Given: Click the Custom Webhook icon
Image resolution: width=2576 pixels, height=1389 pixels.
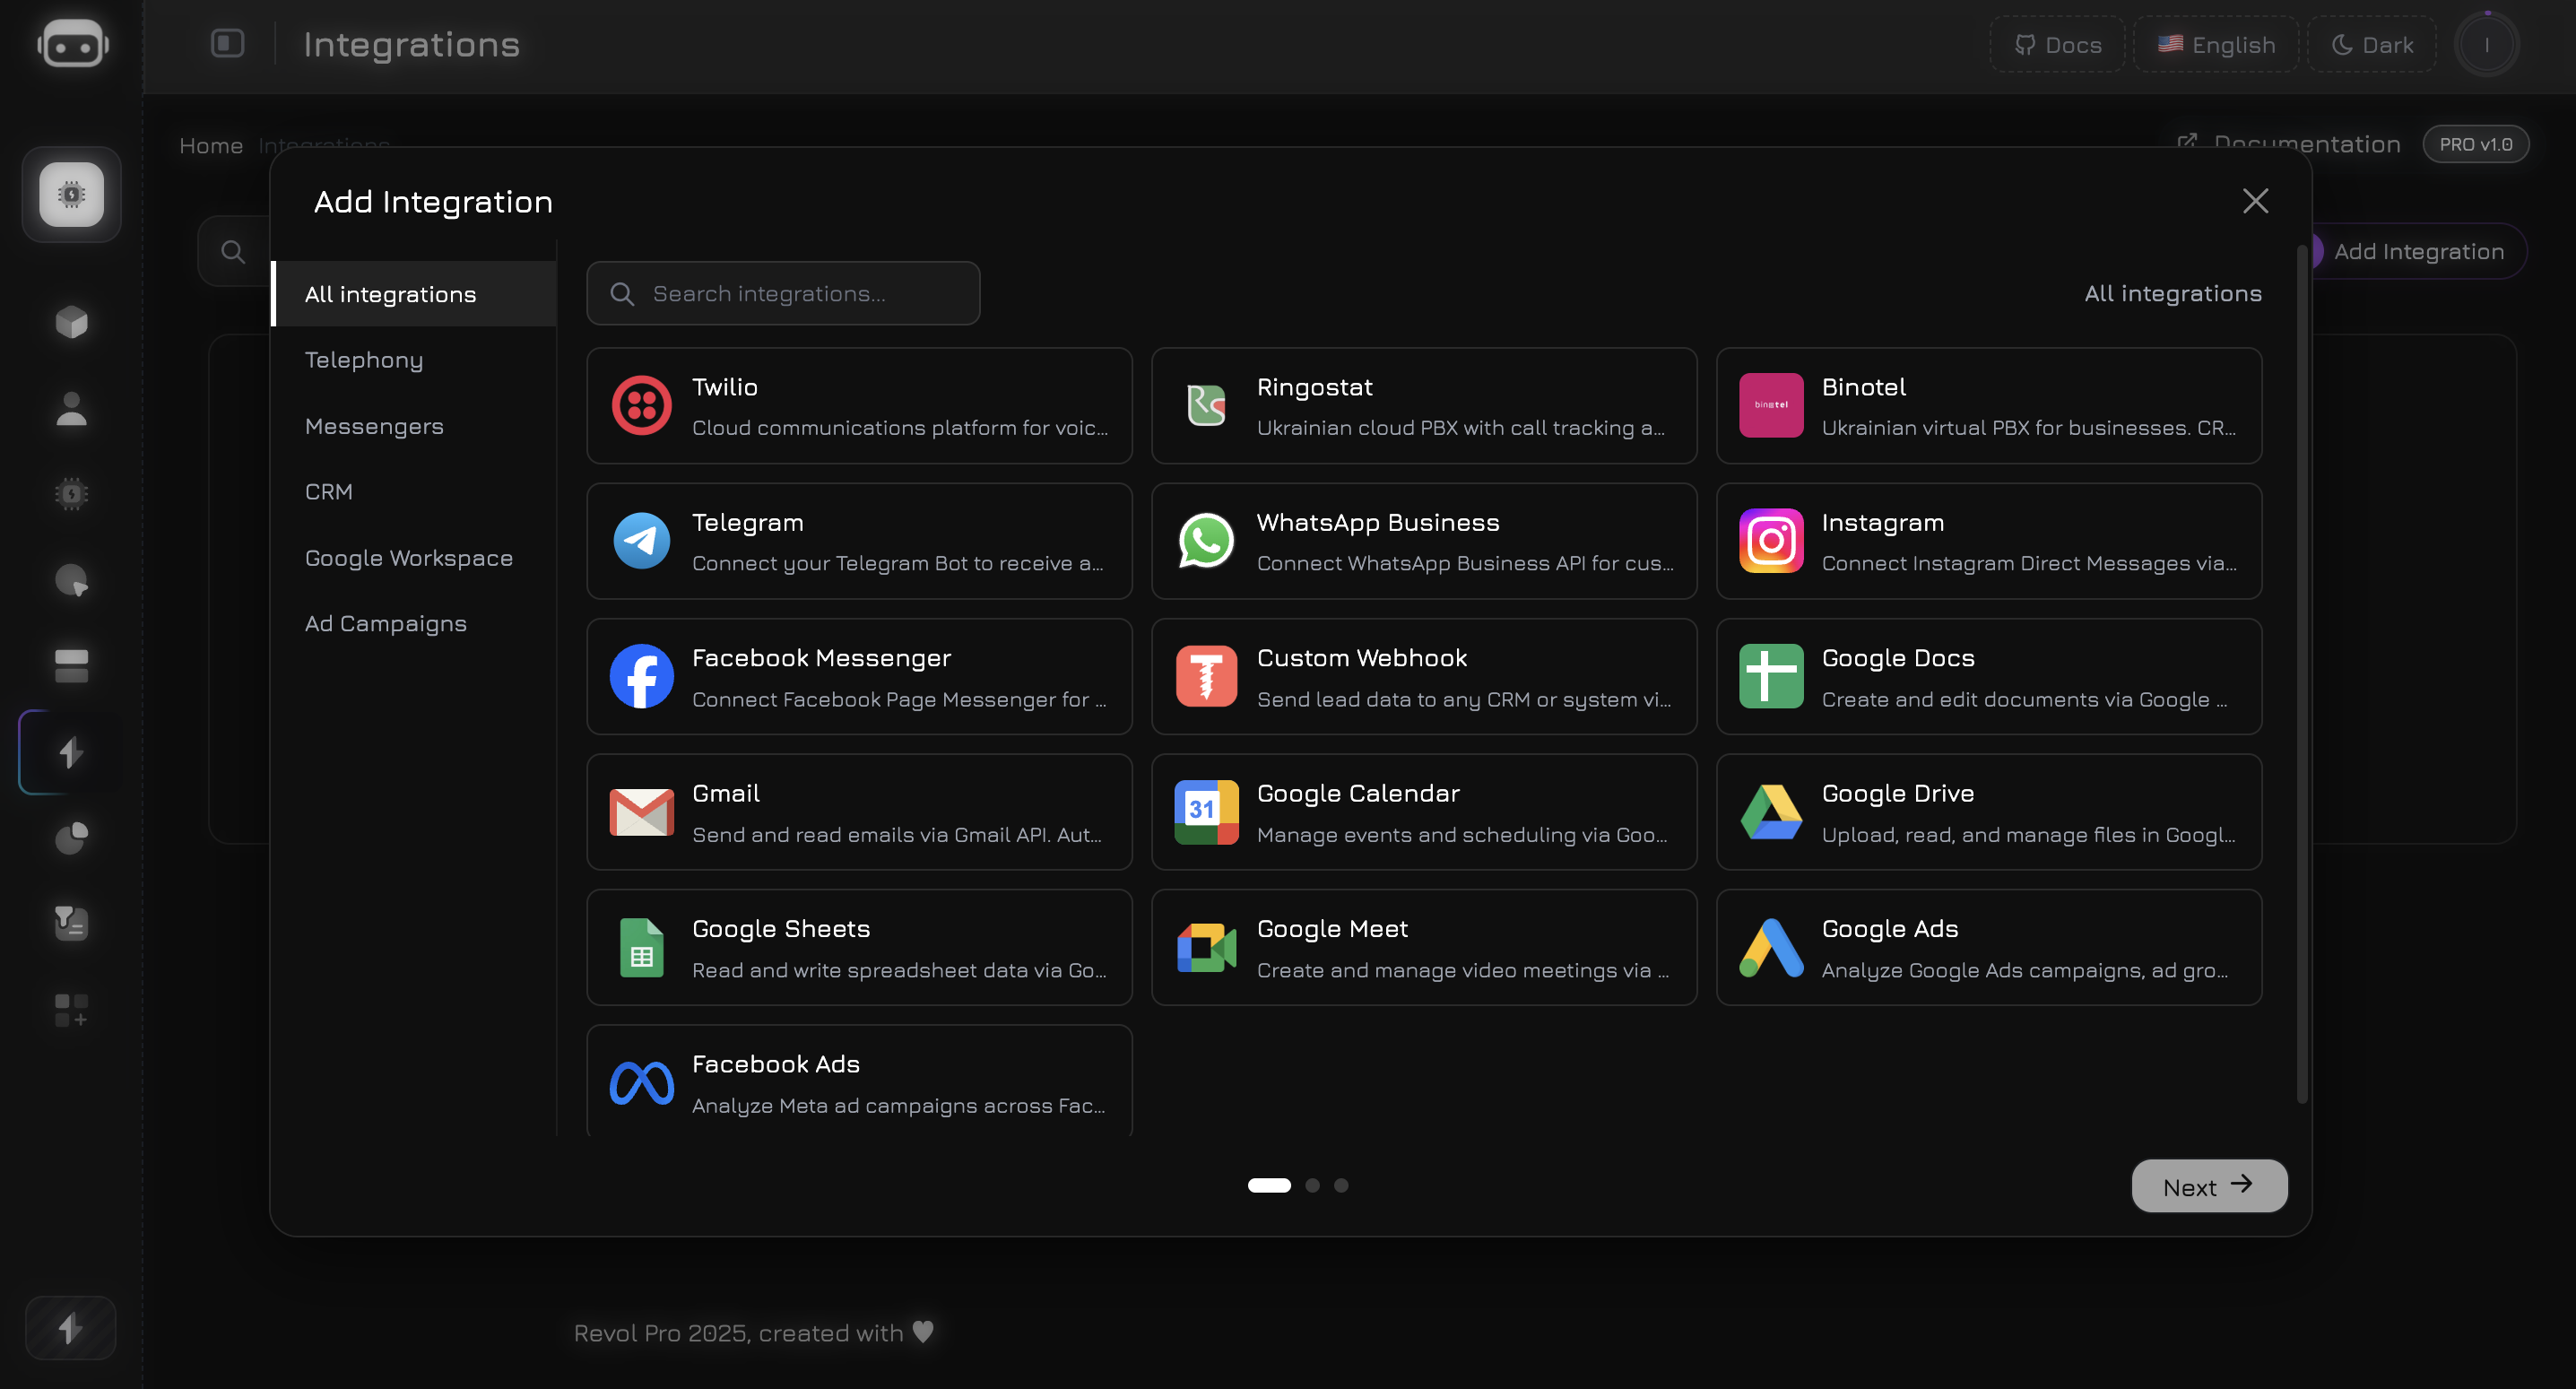Looking at the screenshot, I should coord(1206,676).
